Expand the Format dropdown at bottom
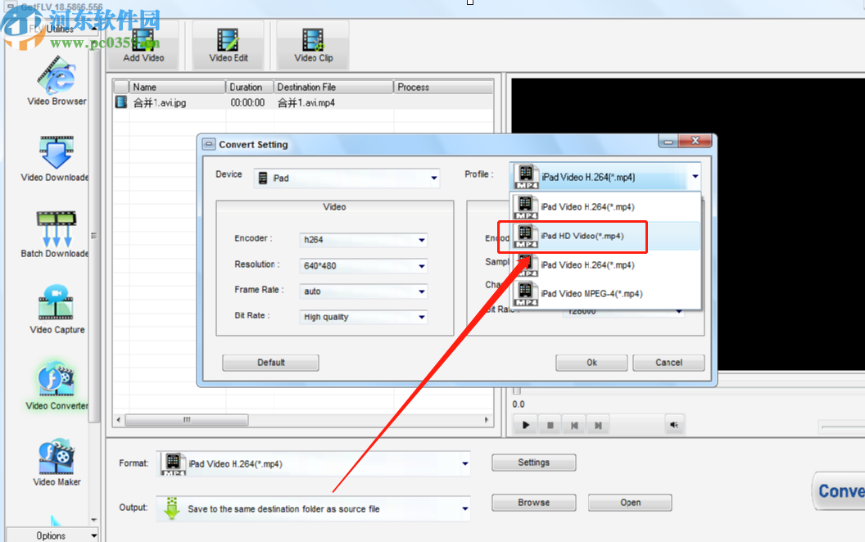 465,463
